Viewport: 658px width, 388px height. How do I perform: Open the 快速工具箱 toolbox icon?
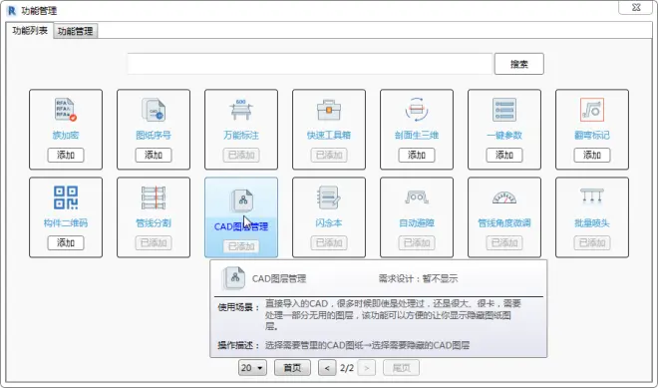[x=329, y=110]
